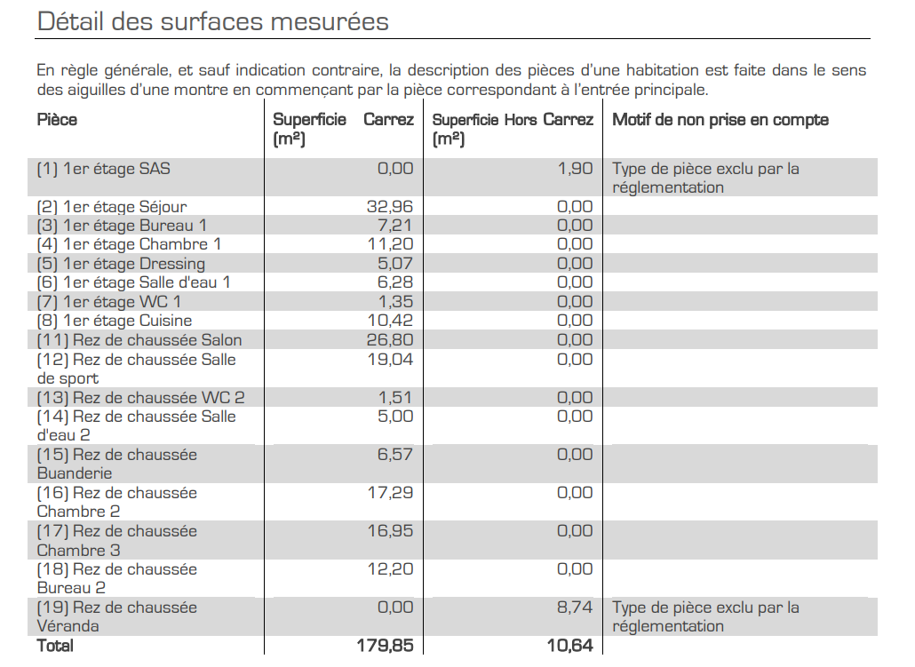The width and height of the screenshot is (915, 667).
Task: Click the SAS Hors Carrez value 1,90
Action: [x=575, y=169]
